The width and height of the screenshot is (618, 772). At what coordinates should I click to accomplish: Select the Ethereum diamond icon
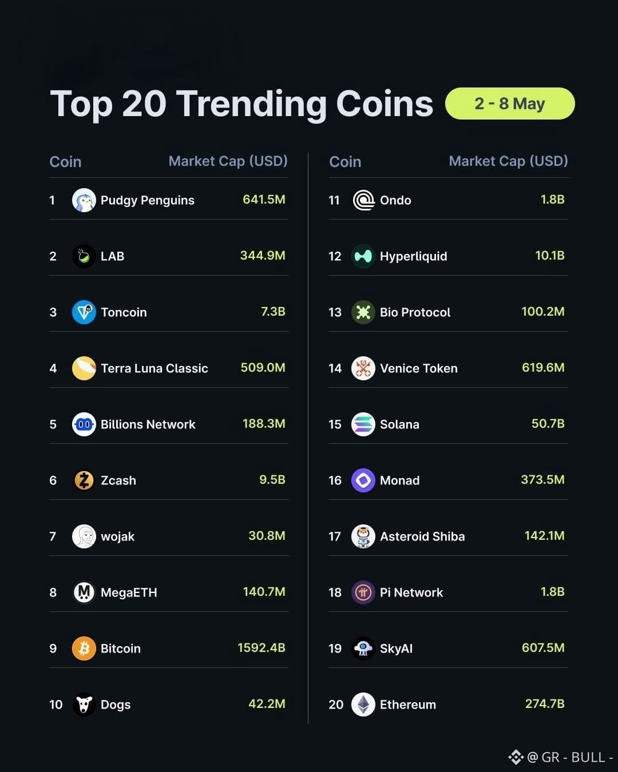(x=363, y=705)
